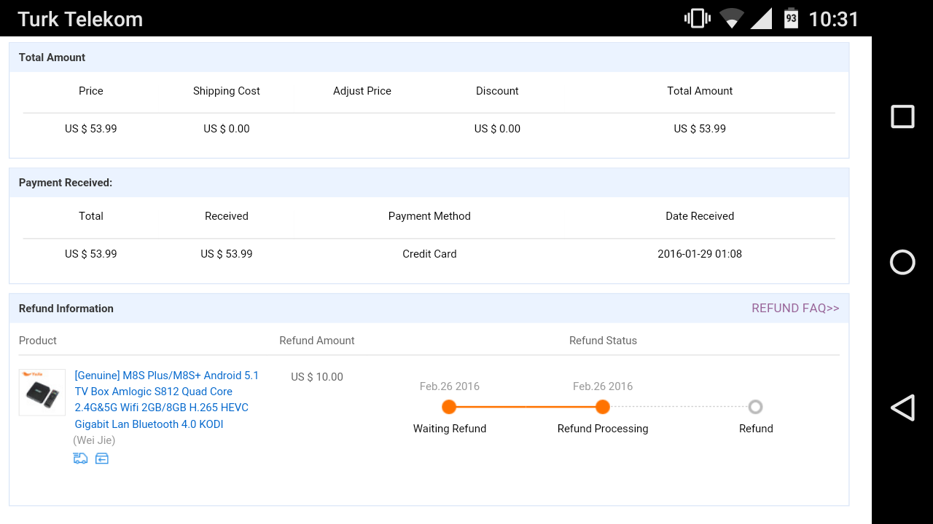Screen dimensions: 933x524
Task: Select the Refund Information section header
Action: coord(429,309)
